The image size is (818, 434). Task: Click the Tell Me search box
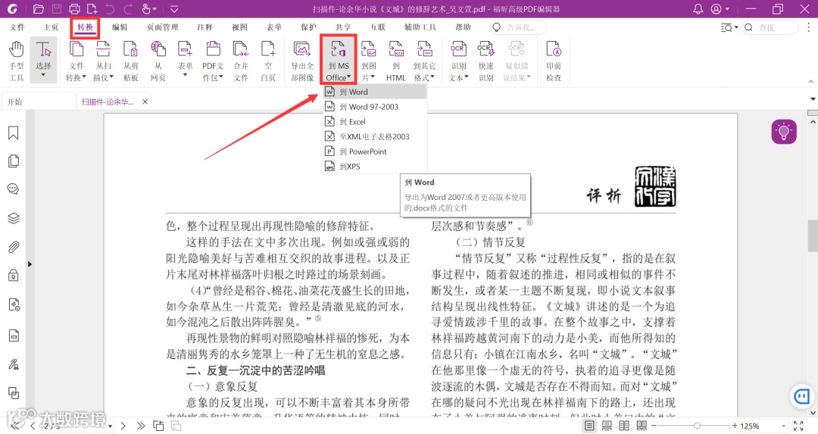518,27
